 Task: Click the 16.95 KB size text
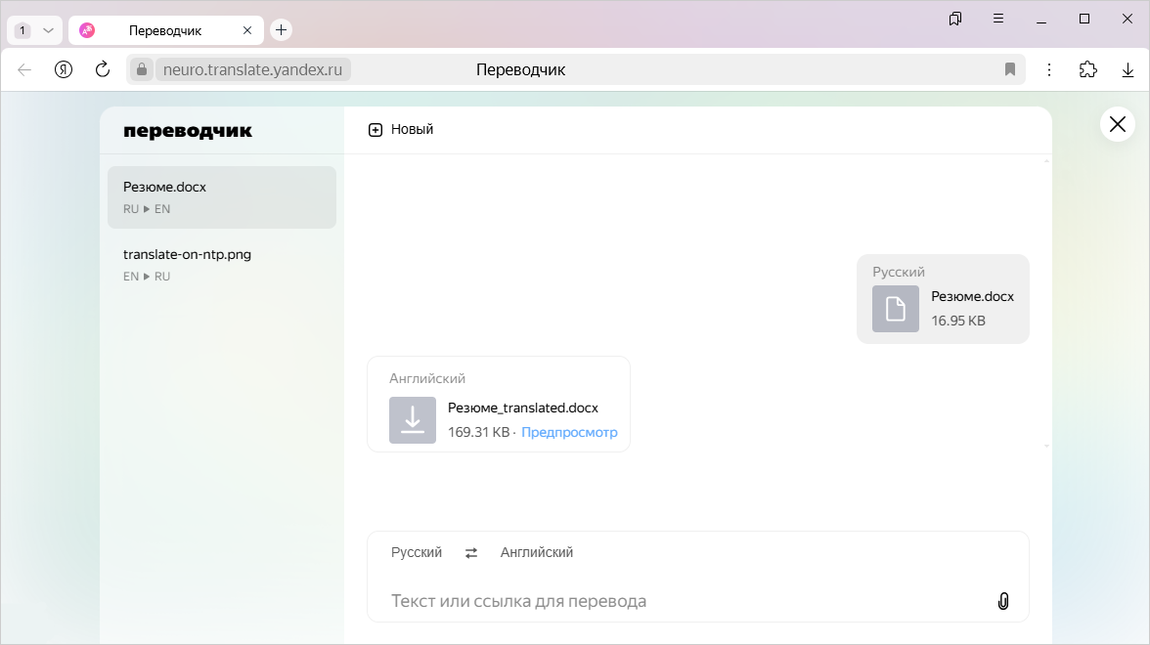click(958, 321)
